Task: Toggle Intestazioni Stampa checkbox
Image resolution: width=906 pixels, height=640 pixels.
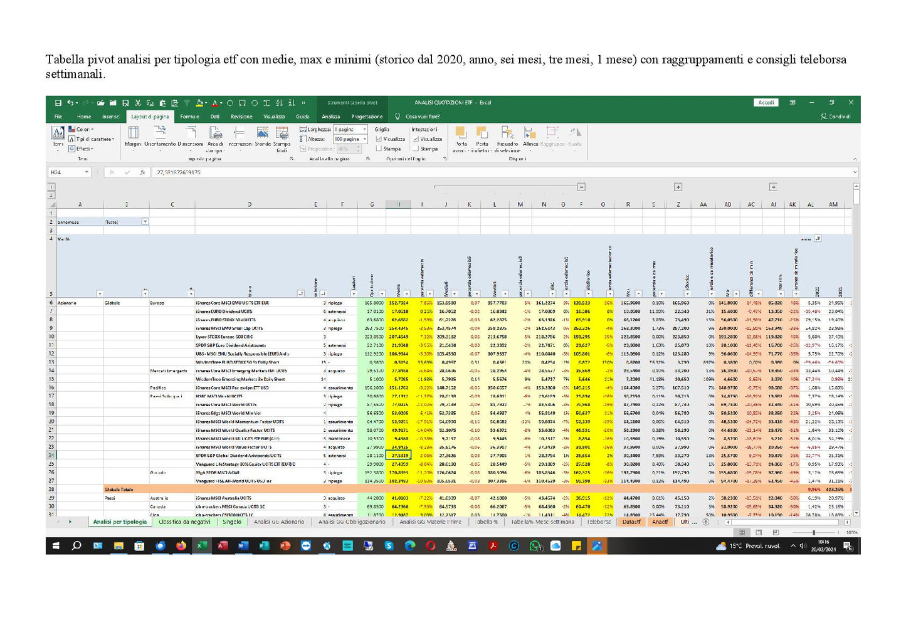Action: 416,149
